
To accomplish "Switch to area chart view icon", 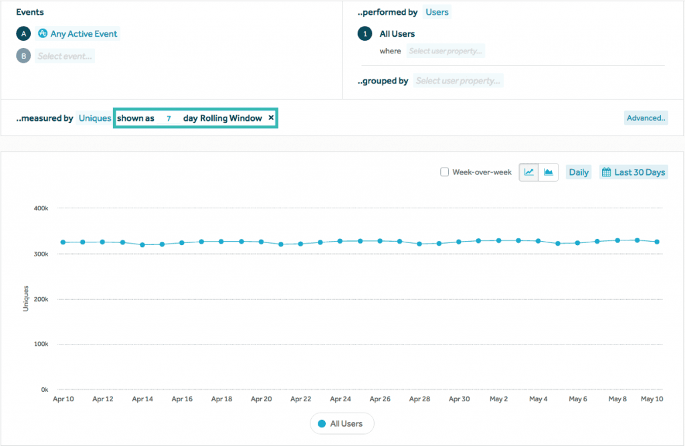I will (x=548, y=172).
